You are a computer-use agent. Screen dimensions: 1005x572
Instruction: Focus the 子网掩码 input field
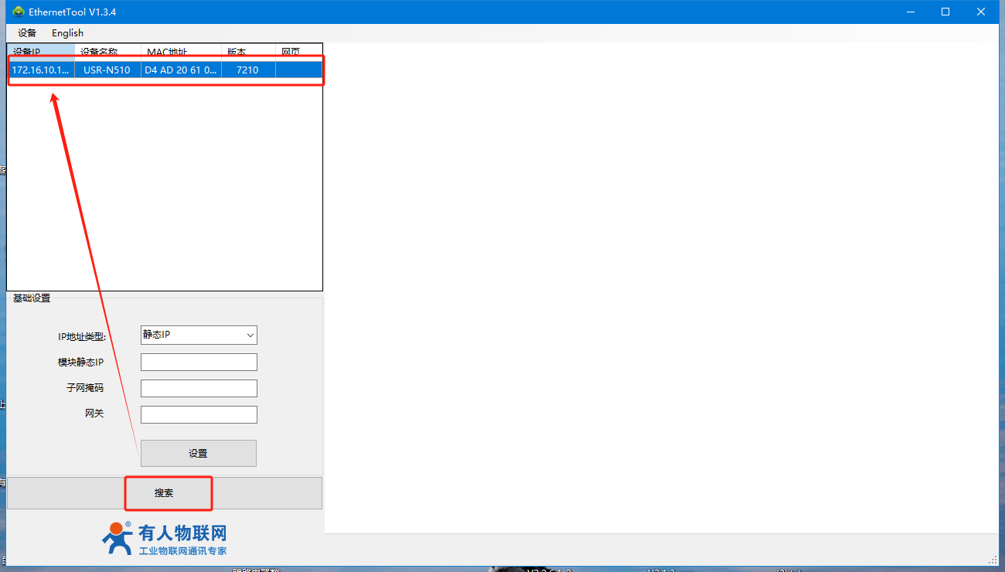tap(199, 389)
